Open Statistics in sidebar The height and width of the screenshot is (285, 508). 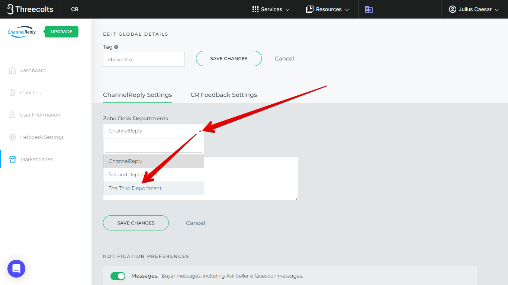(30, 92)
